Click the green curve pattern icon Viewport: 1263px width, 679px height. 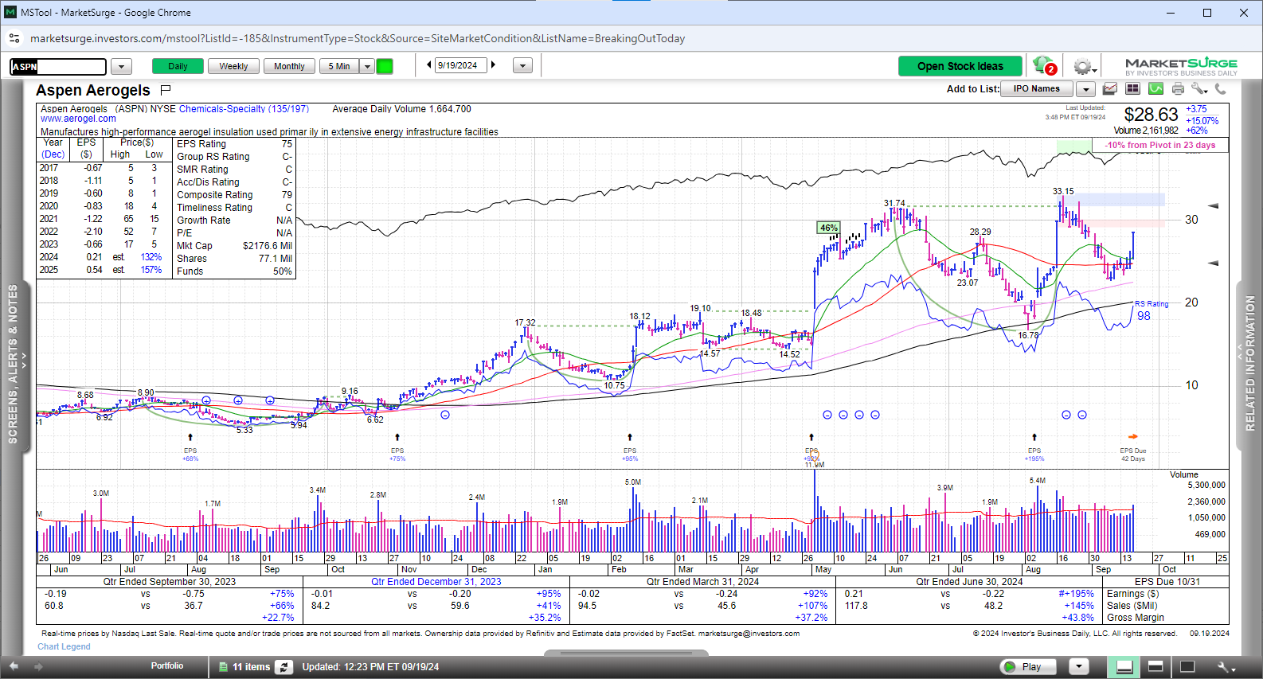point(1155,88)
